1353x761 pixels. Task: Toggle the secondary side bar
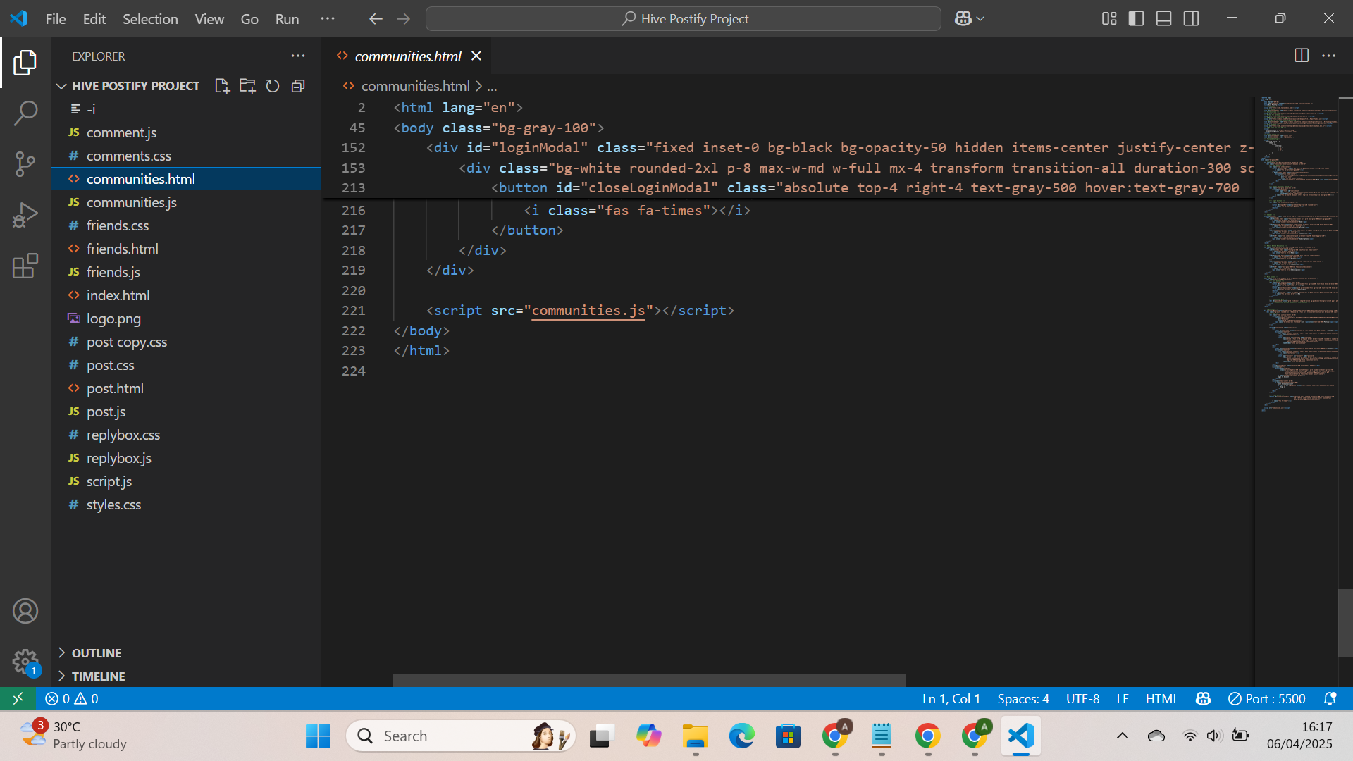pos(1191,19)
